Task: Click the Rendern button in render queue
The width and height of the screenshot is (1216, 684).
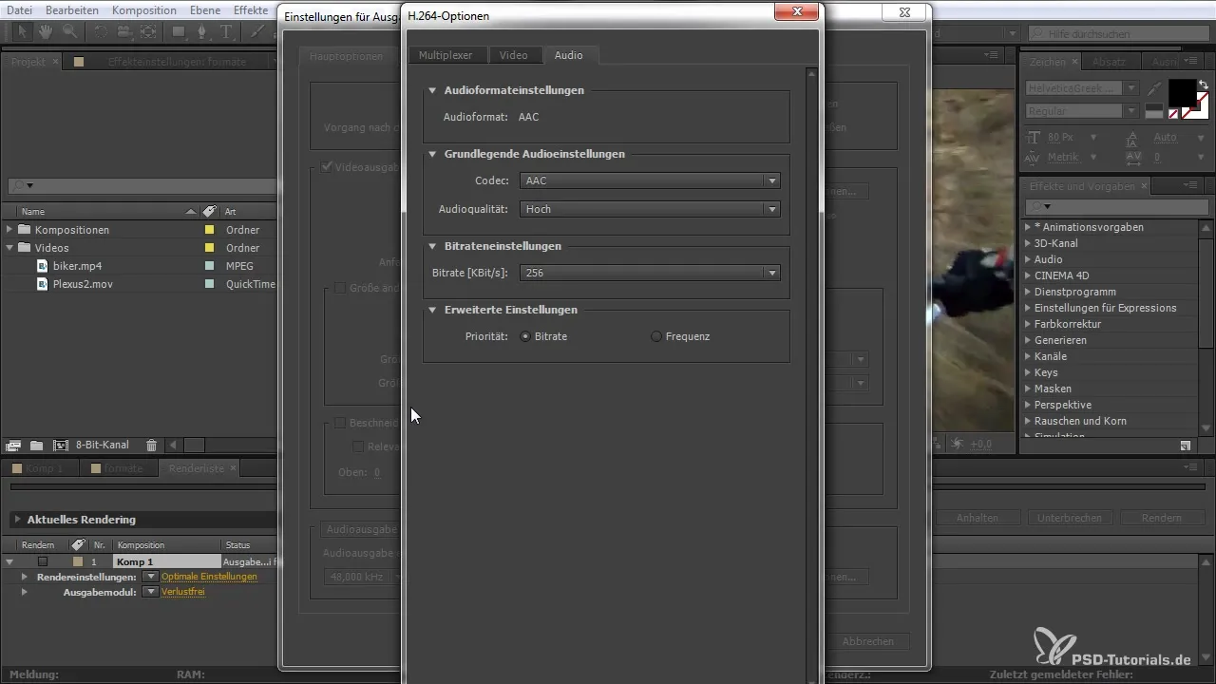Action: 1163,518
